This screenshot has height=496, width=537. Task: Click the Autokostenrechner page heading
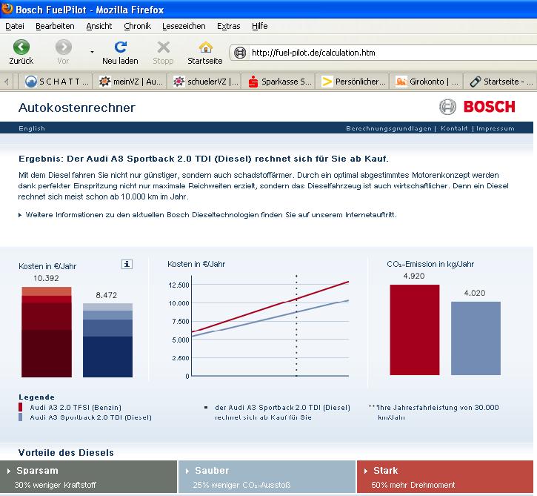(x=77, y=108)
